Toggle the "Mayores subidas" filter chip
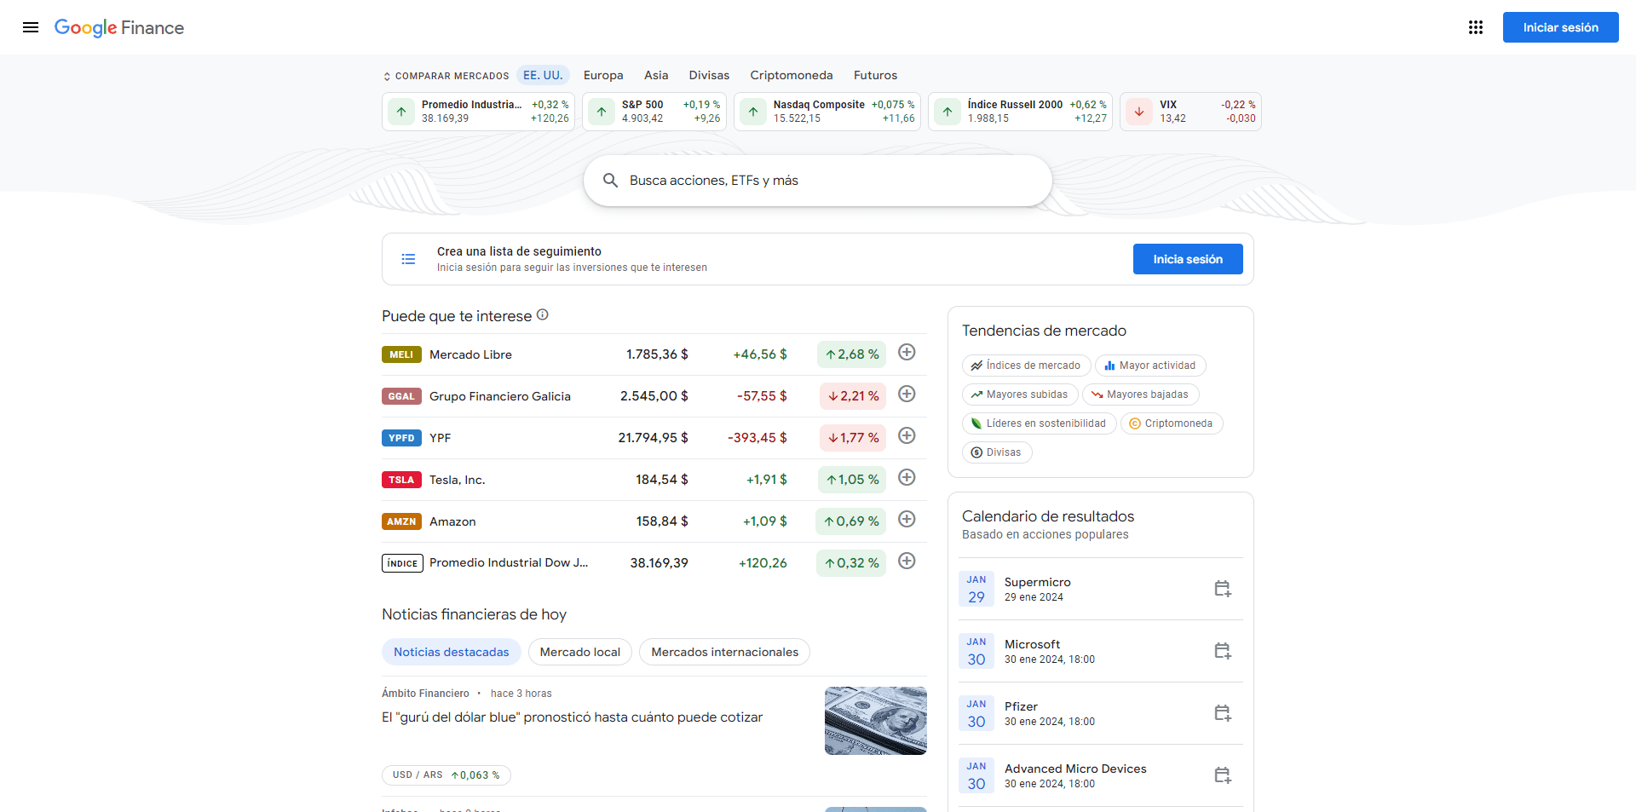1636x812 pixels. (x=1019, y=394)
